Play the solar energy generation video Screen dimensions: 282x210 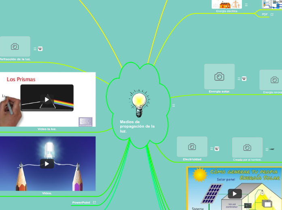coord(234,194)
